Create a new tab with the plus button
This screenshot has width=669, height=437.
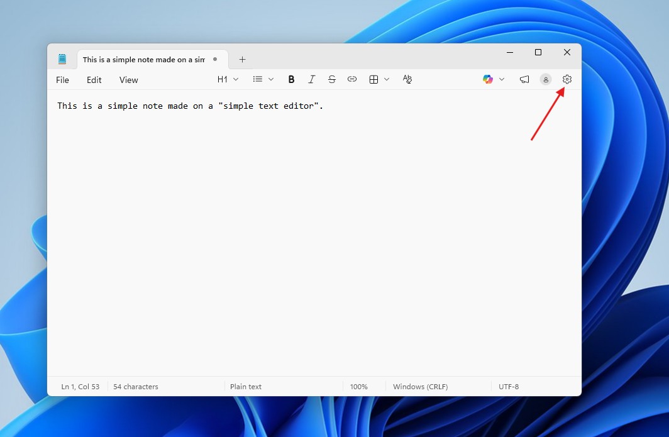[x=242, y=59]
